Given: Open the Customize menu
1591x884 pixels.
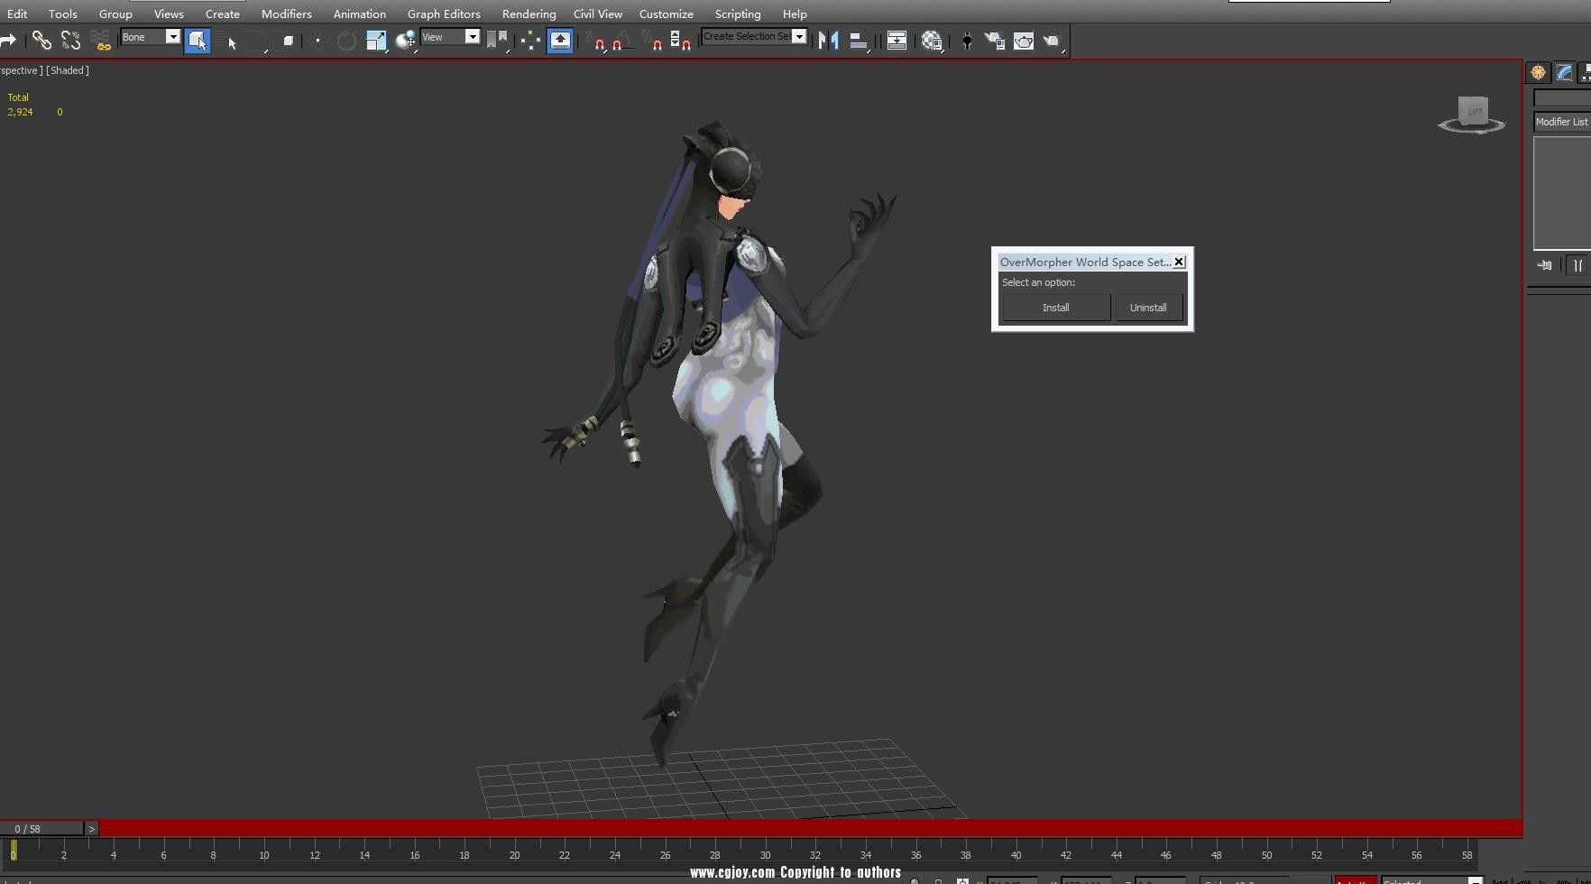Looking at the screenshot, I should pos(666,14).
